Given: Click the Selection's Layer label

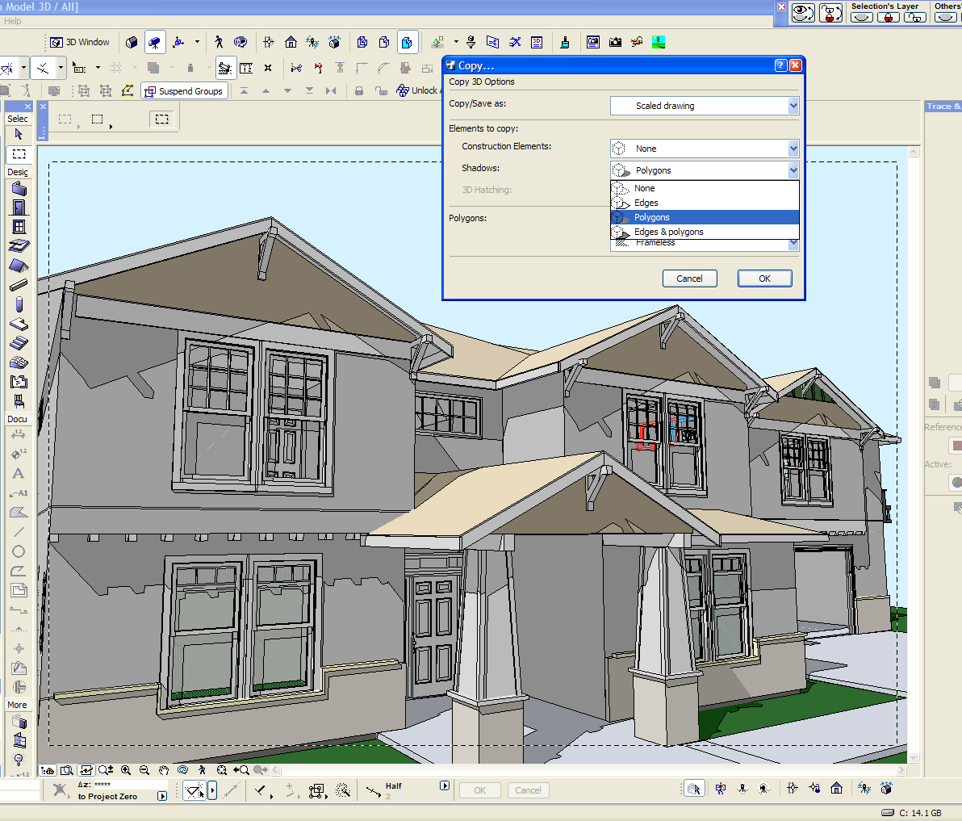Looking at the screenshot, I should (885, 6).
